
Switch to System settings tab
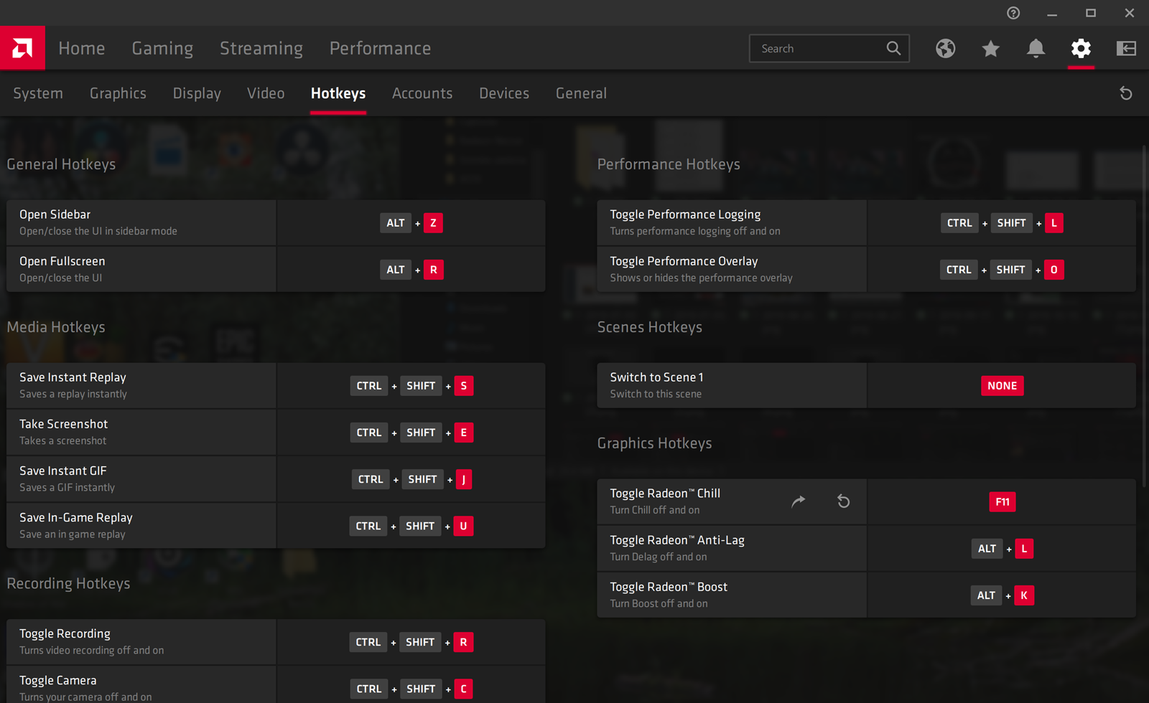tap(38, 93)
